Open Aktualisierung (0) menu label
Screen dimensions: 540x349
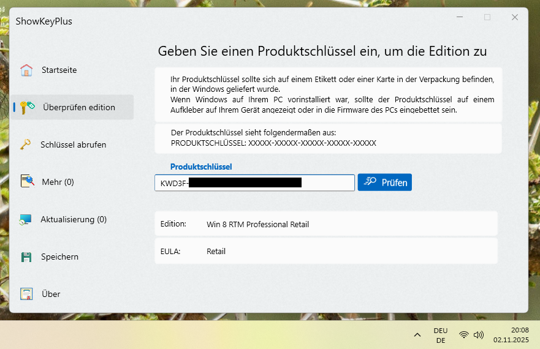(x=74, y=220)
